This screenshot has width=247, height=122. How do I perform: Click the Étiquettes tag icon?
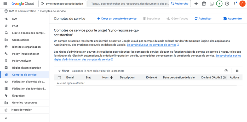[6, 96]
